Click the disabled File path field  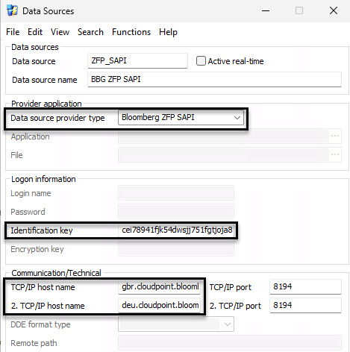(224, 154)
